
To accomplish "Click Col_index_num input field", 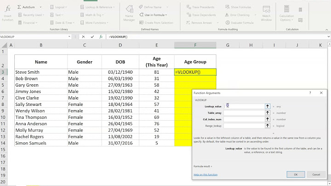I will (244, 119).
